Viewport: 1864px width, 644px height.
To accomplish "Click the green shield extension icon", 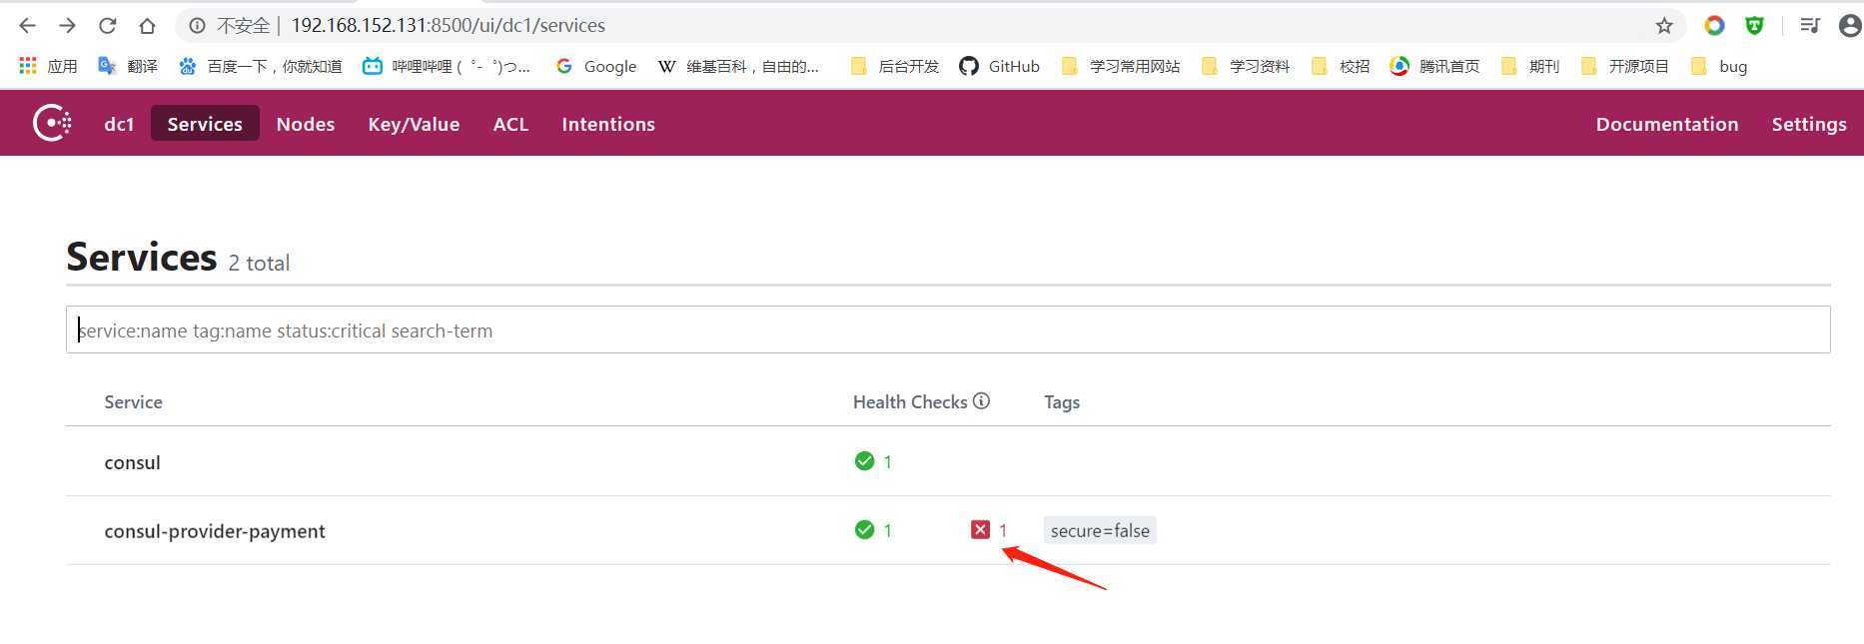I will 1754,25.
